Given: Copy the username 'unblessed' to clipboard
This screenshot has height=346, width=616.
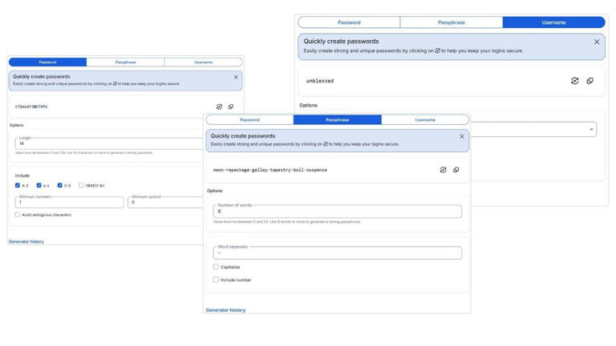Looking at the screenshot, I should pos(590,81).
